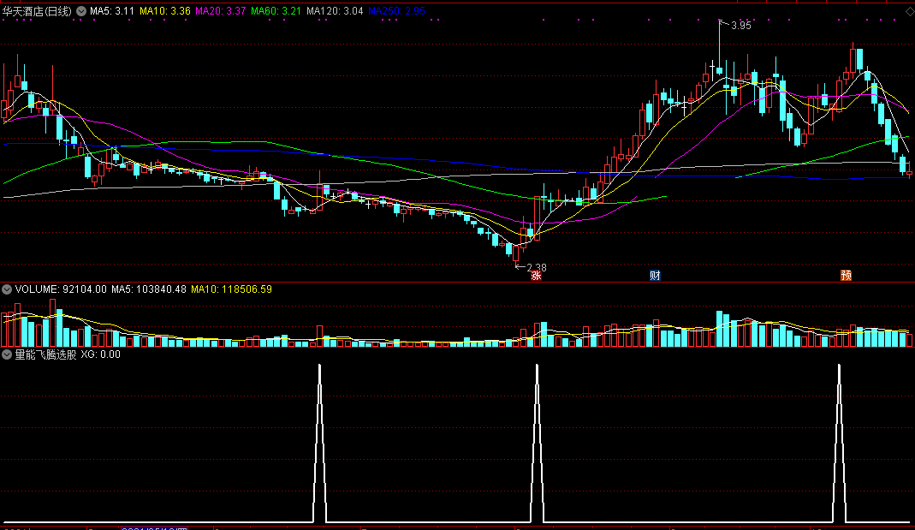
Task: Click the VOLUME: 92104.00 label
Action: point(61,289)
